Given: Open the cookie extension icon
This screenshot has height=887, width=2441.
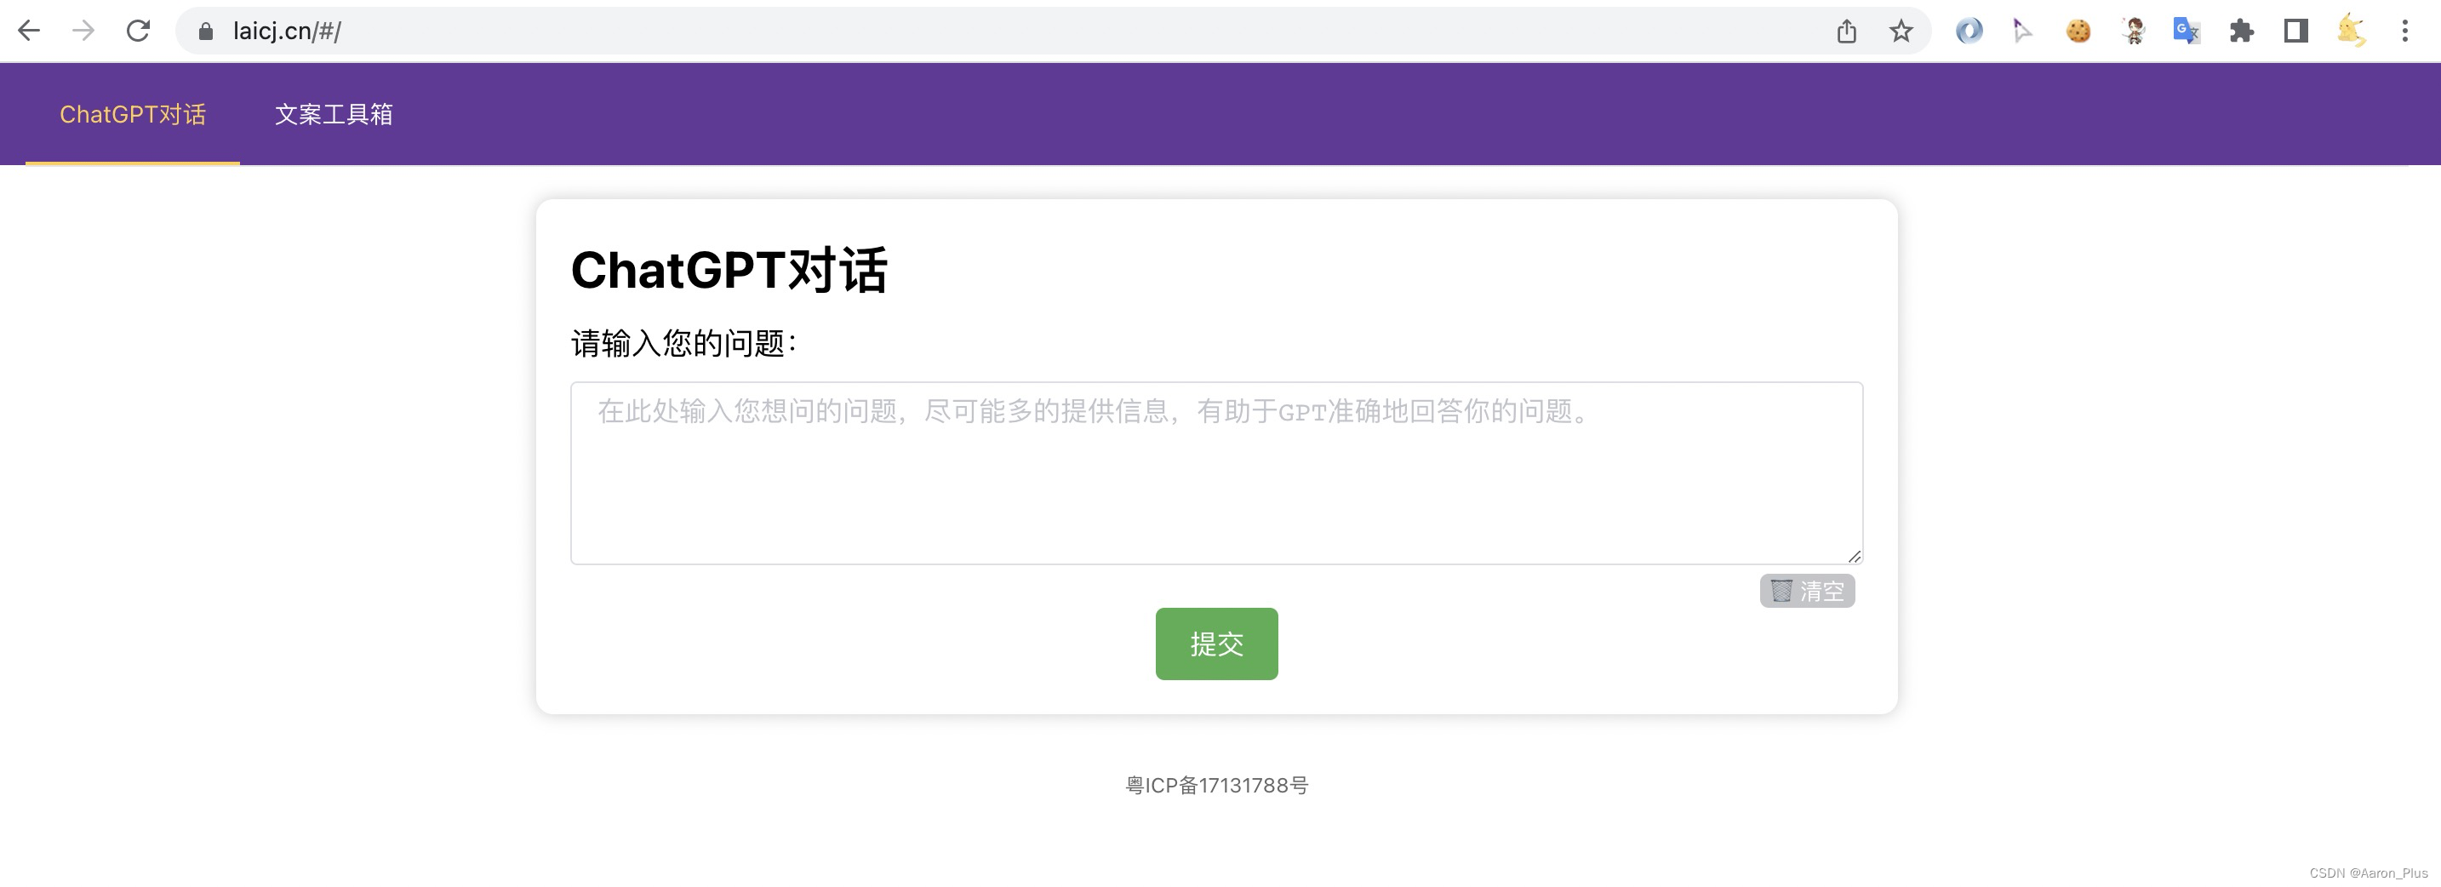Looking at the screenshot, I should click(x=2078, y=31).
